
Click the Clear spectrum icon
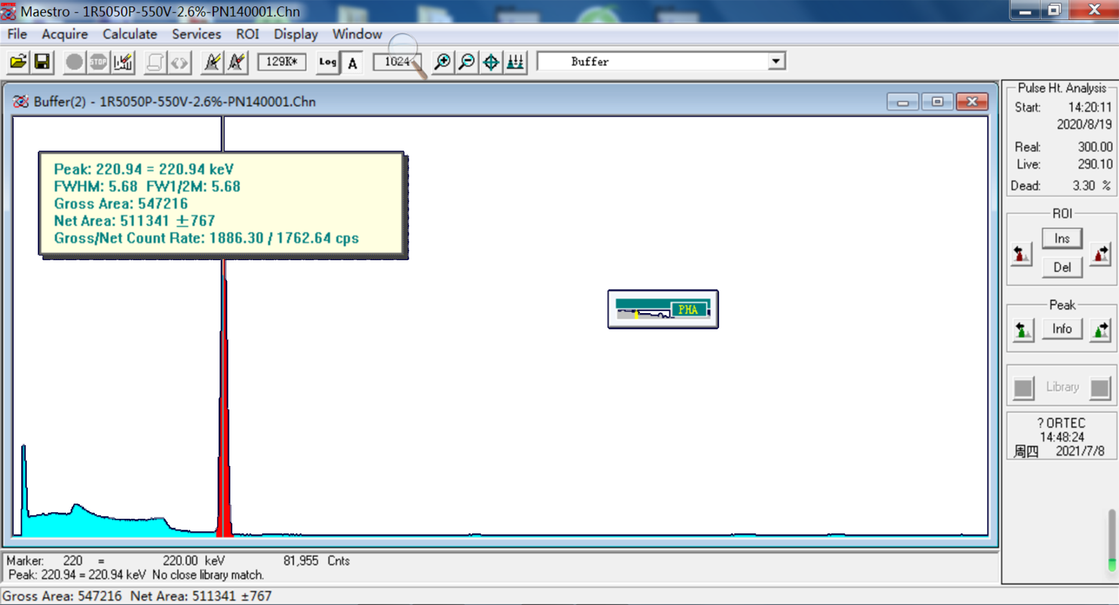point(123,62)
